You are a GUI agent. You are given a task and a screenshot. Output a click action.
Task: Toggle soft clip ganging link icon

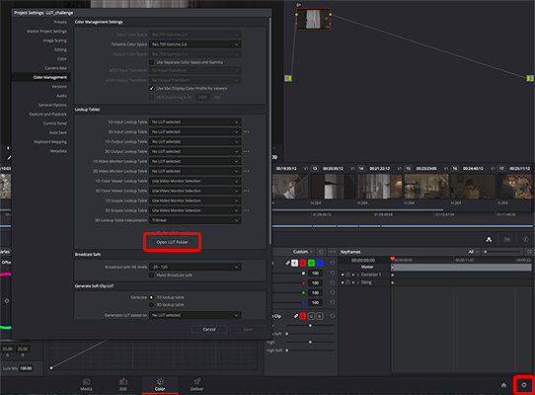[x=296, y=316]
